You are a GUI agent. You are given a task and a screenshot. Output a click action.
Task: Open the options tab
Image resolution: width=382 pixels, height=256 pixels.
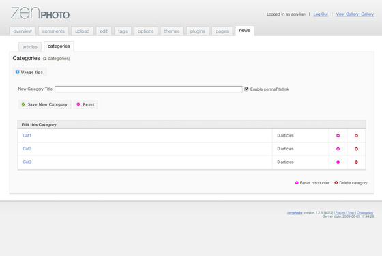[146, 31]
